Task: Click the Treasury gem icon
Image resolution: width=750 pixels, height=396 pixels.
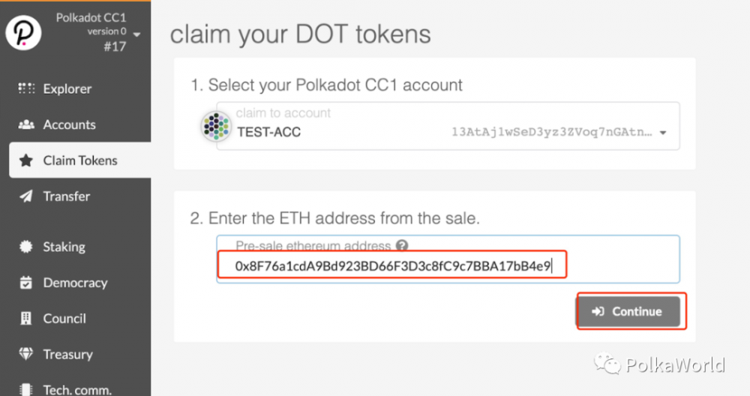Action: (x=26, y=354)
